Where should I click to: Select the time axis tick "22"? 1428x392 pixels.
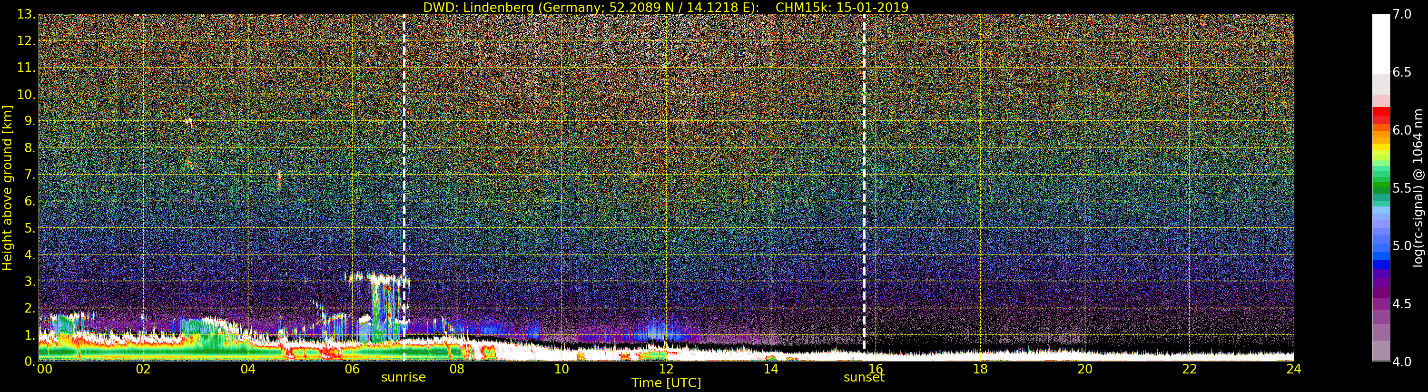point(1190,369)
